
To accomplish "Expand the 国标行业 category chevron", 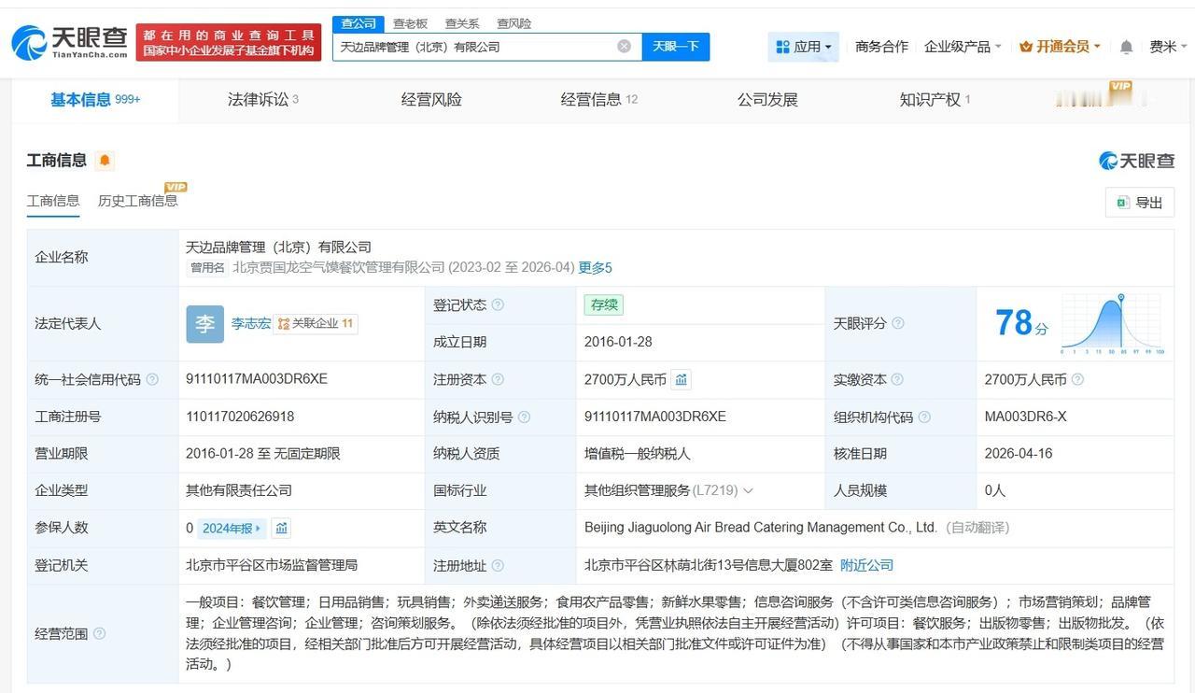I will pos(749,491).
